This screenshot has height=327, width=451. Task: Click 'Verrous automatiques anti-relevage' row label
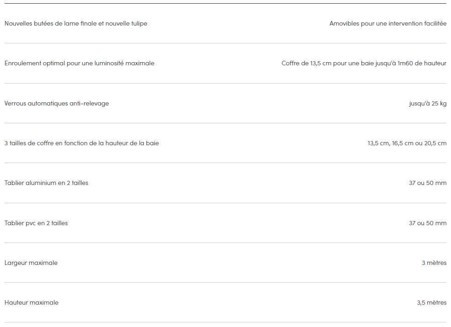[57, 103]
